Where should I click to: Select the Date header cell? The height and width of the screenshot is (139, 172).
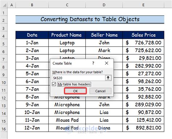(x=32, y=35)
